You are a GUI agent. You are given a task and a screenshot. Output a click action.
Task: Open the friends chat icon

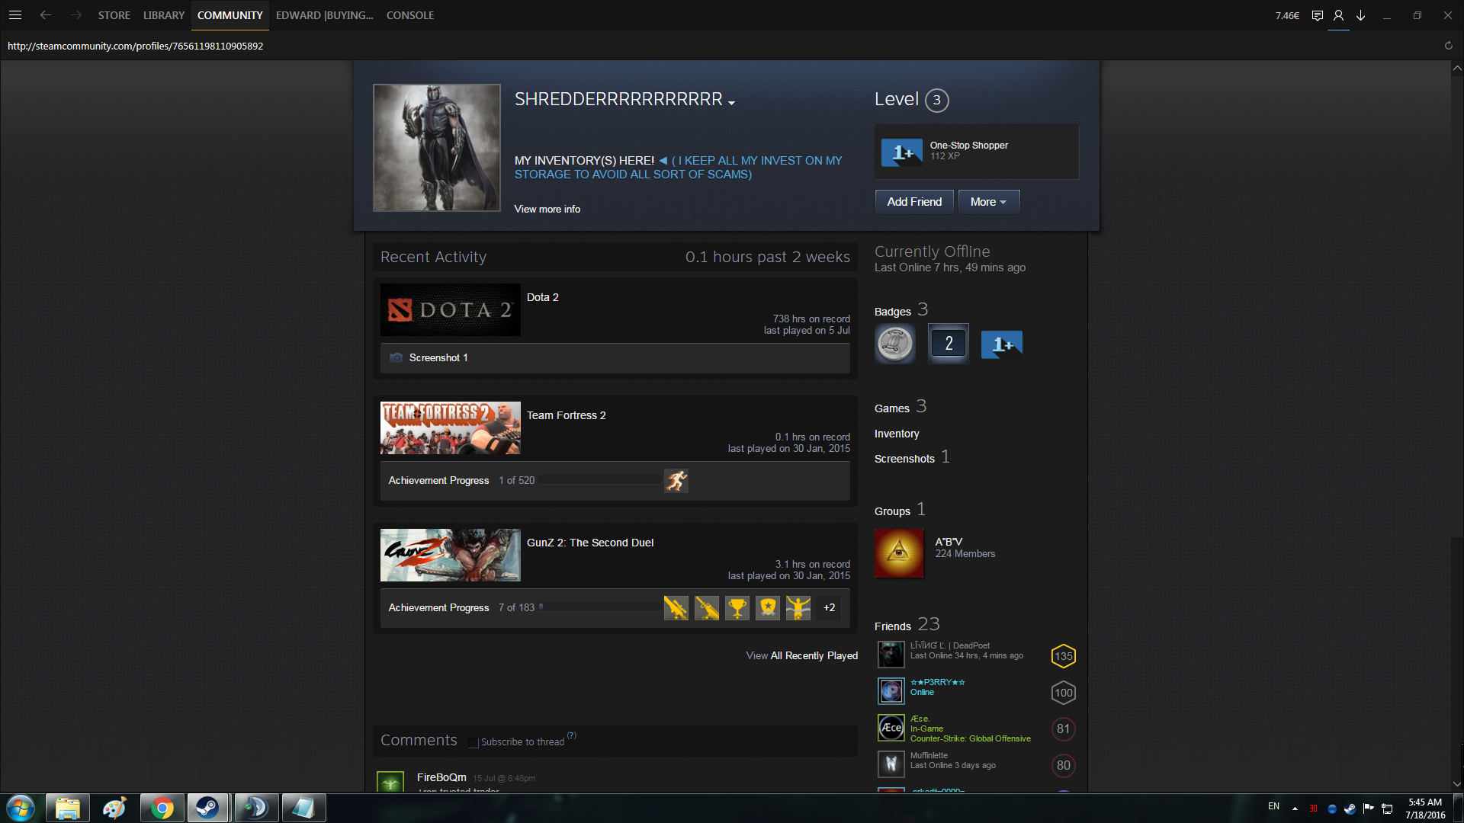1317,15
